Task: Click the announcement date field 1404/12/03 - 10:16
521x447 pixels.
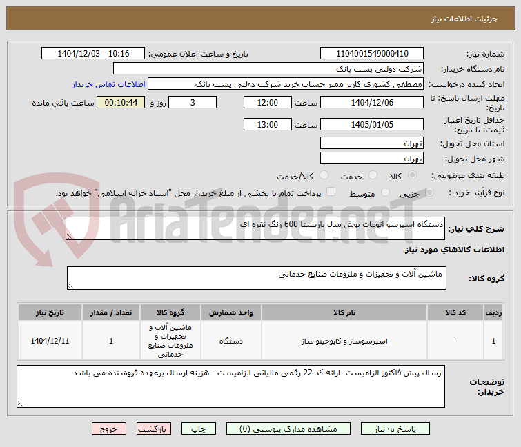Action: point(93,54)
